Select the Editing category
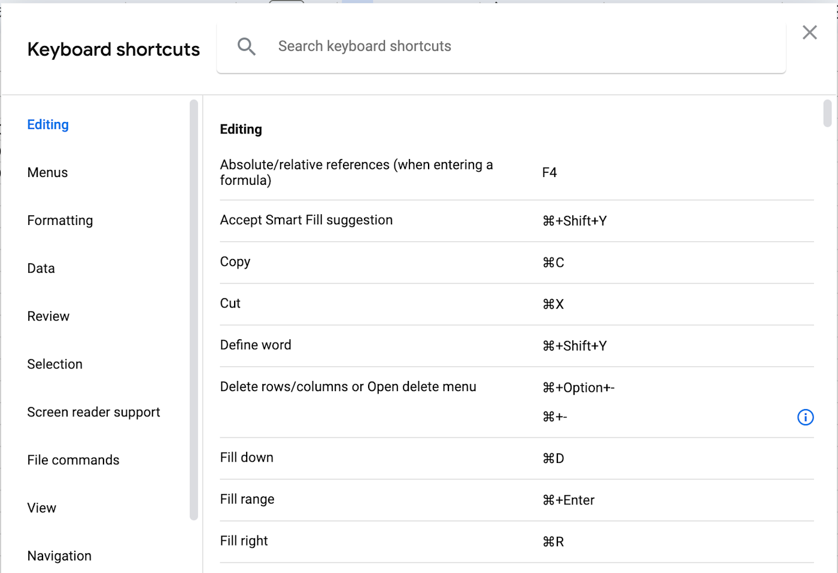 coord(48,124)
